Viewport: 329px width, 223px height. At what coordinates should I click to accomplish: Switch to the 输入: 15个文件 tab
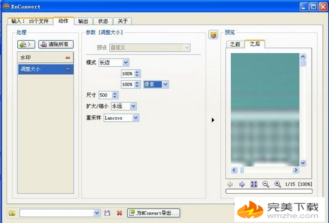[30, 21]
